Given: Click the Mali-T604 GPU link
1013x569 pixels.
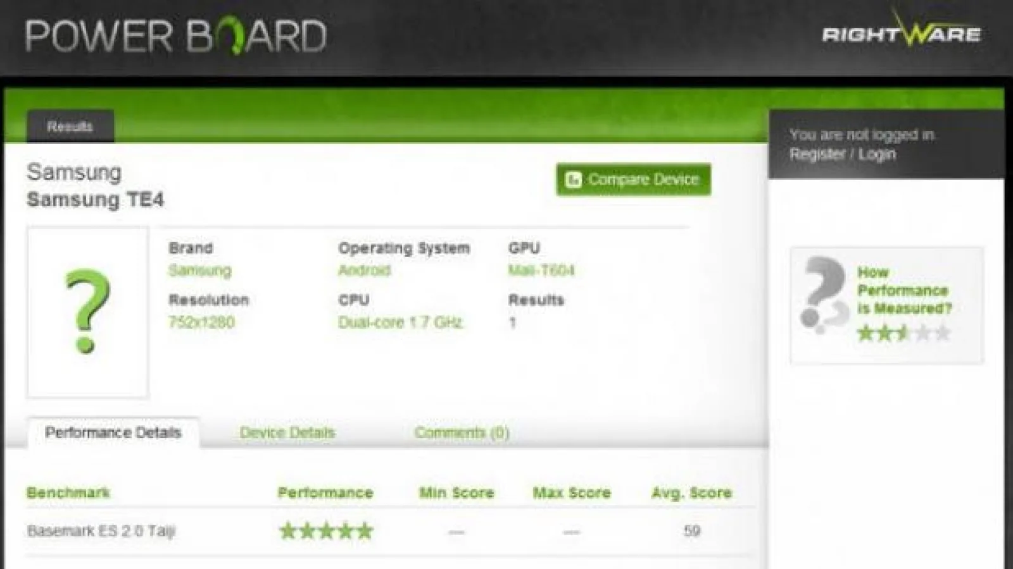Looking at the screenshot, I should pos(541,271).
